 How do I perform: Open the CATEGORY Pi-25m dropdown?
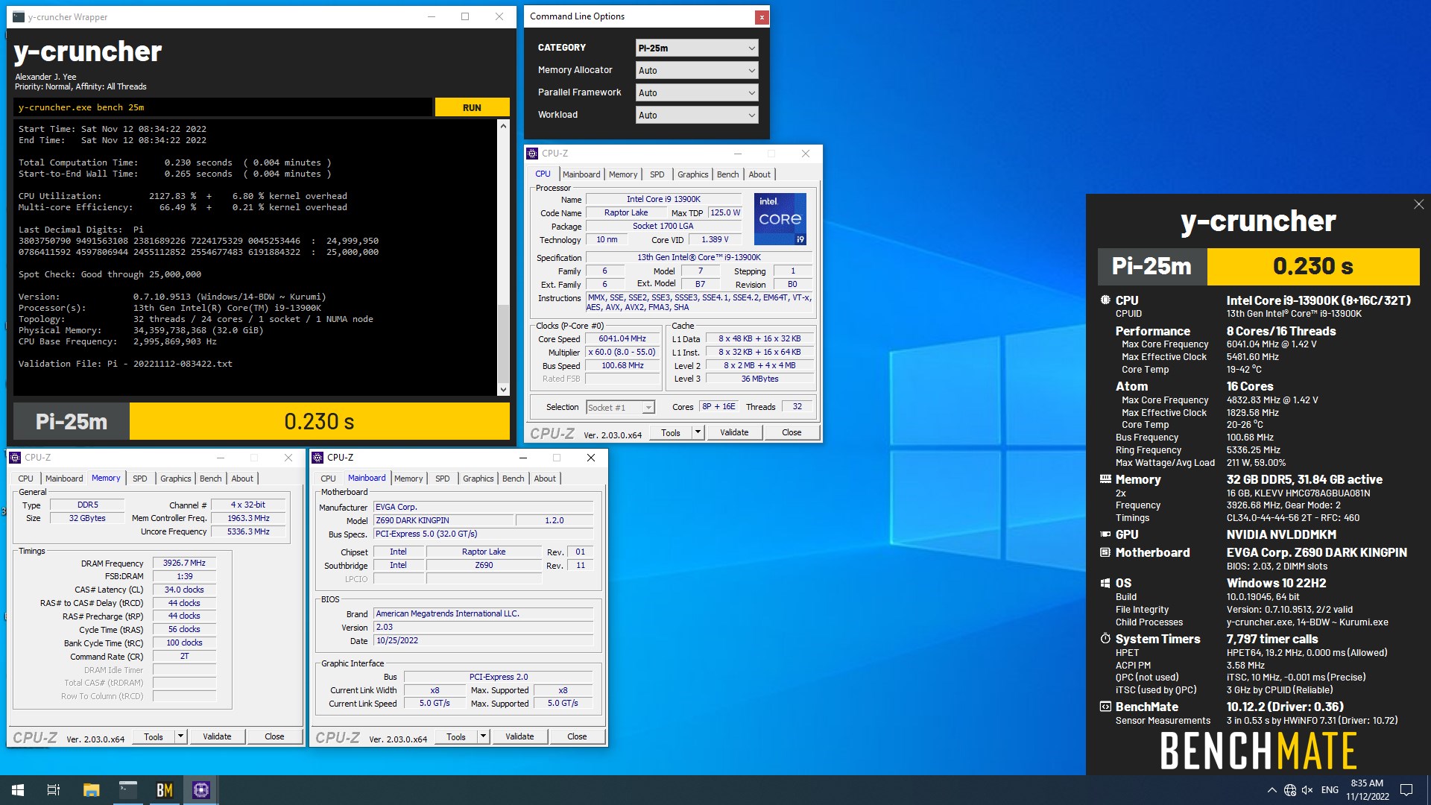point(697,48)
